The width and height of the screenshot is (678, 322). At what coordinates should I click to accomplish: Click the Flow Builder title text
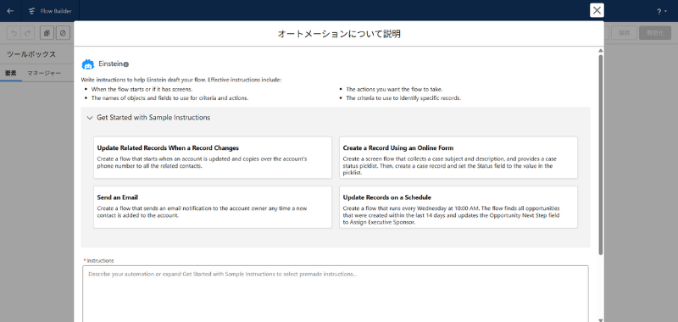[56, 11]
